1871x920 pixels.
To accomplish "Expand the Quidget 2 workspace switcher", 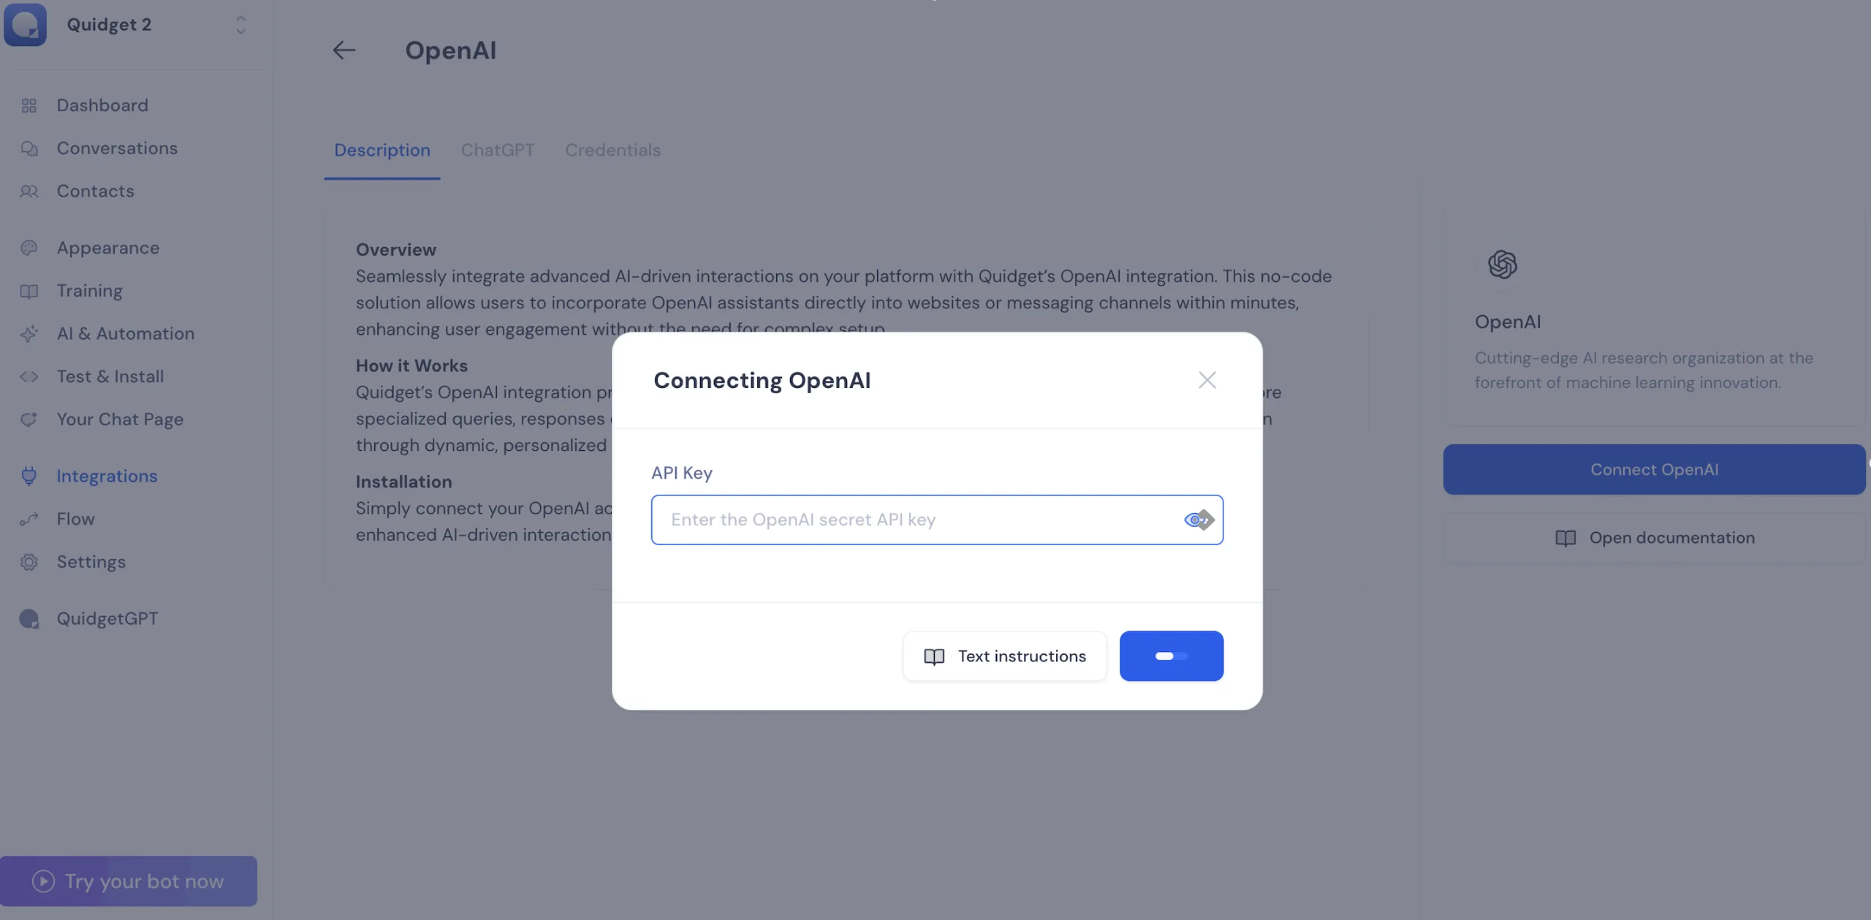I will (240, 25).
